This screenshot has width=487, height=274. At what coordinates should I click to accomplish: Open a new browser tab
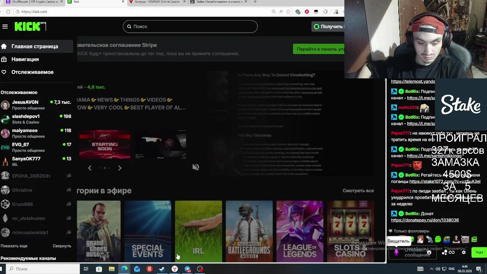click(x=255, y=2)
